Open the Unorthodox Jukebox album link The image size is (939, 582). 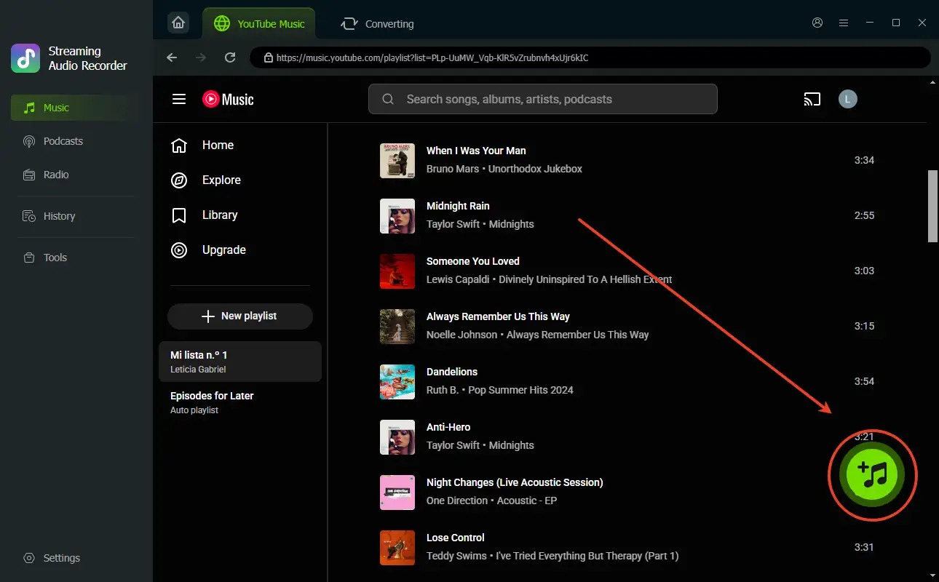(x=535, y=169)
